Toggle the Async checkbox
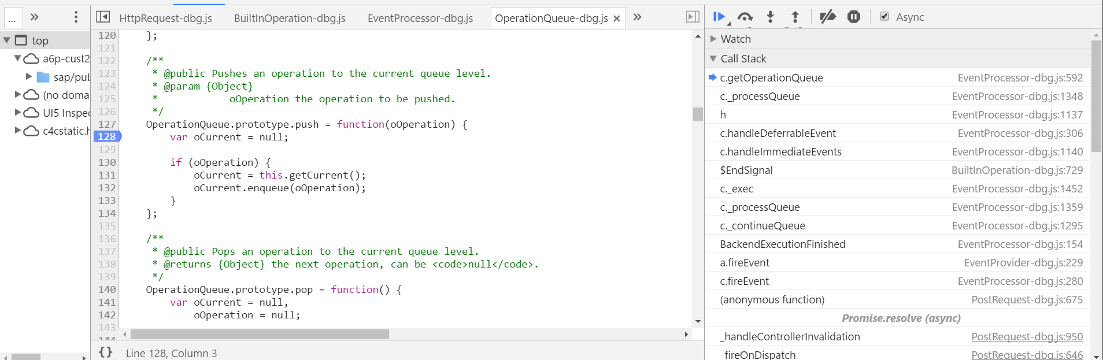 click(x=884, y=17)
